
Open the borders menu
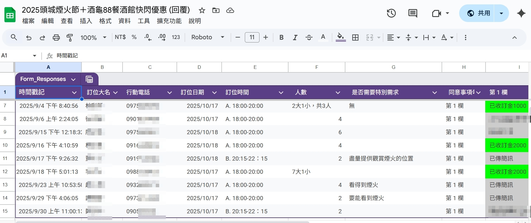point(355,37)
